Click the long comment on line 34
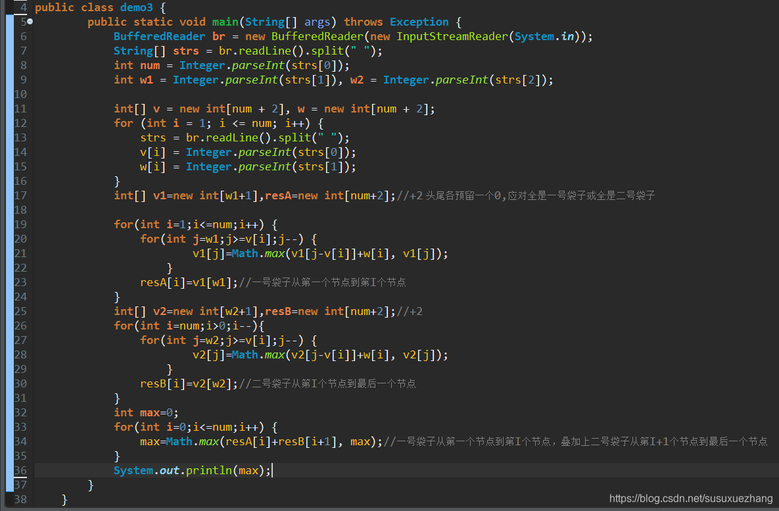Image resolution: width=779 pixels, height=511 pixels. pyautogui.click(x=575, y=441)
